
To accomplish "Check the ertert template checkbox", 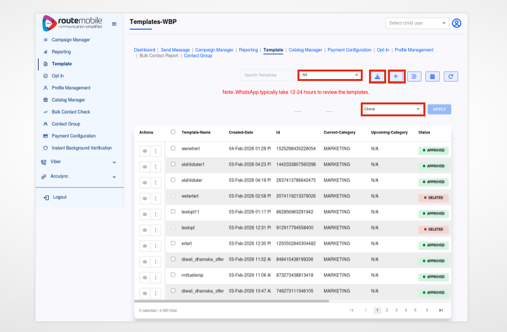I will coord(173,243).
